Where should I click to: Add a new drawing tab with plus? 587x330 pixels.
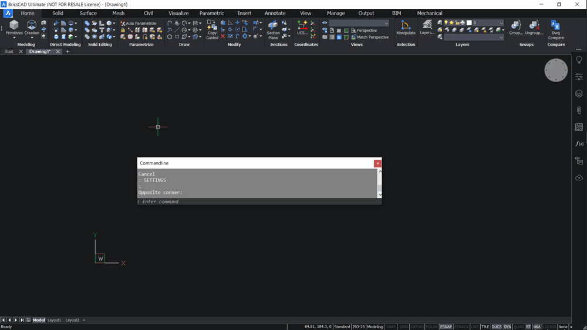[x=68, y=52]
